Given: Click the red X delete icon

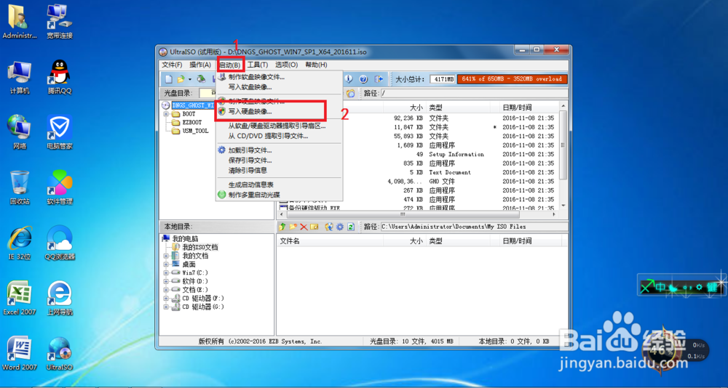Looking at the screenshot, I should click(x=304, y=227).
